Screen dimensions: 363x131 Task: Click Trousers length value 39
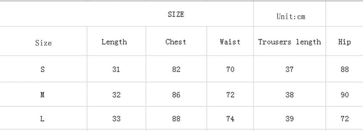point(290,119)
